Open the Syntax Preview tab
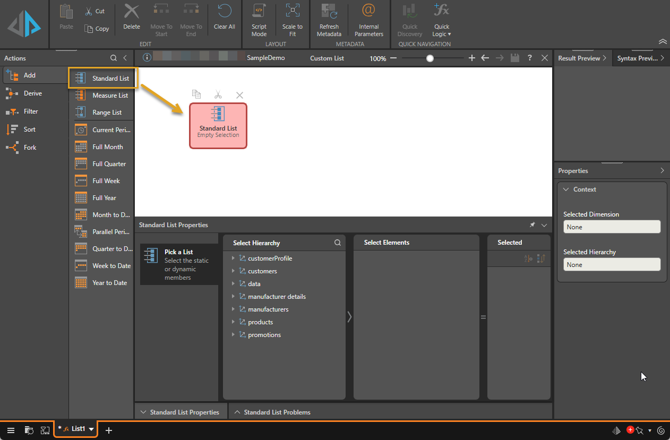Viewport: 670px width, 440px height. (641, 58)
